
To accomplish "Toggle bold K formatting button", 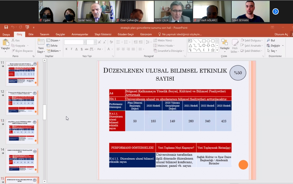I will (66, 49).
